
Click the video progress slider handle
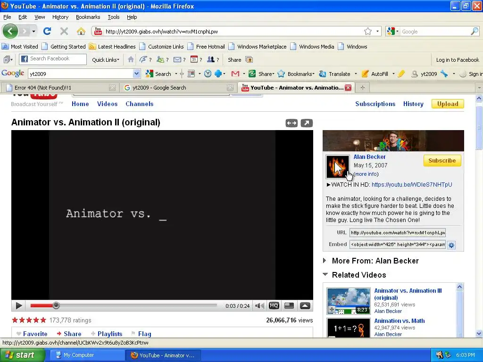click(x=56, y=305)
